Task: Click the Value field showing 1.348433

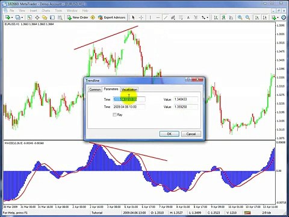Action: (186, 99)
